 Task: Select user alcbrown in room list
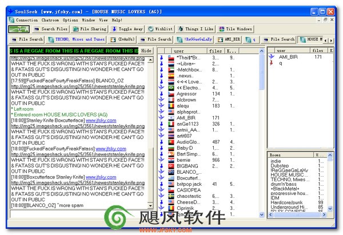[x=186, y=100]
